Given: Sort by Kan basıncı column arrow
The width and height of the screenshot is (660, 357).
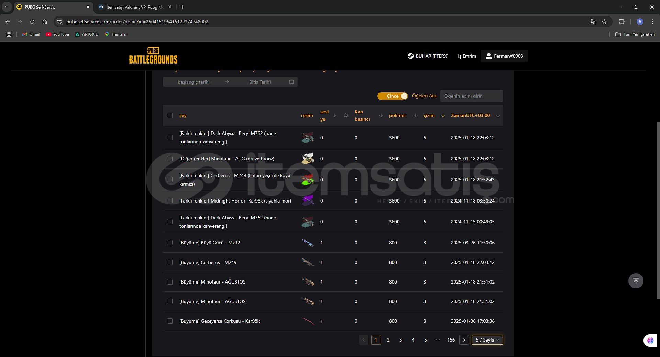Looking at the screenshot, I should tap(381, 115).
